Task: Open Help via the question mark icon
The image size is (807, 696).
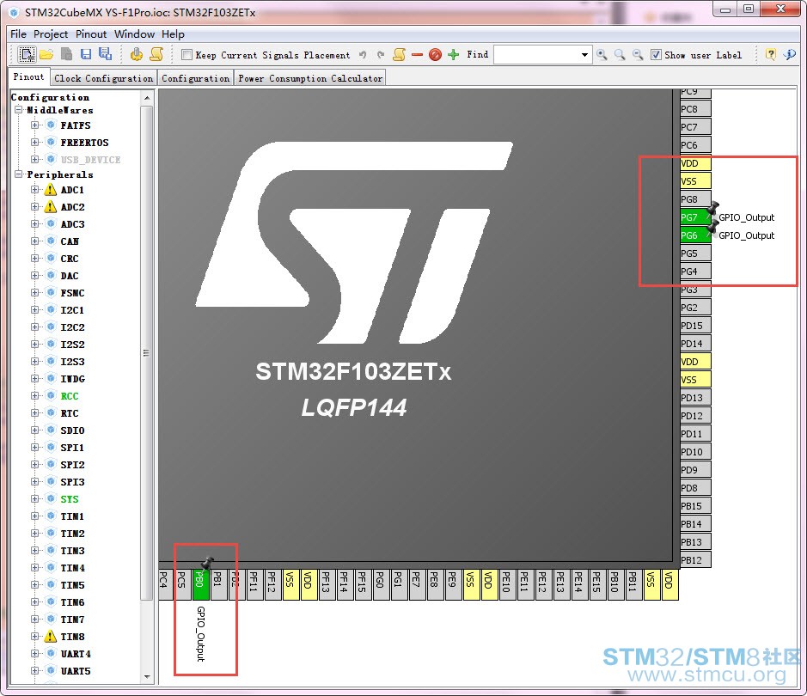Action: coord(770,54)
